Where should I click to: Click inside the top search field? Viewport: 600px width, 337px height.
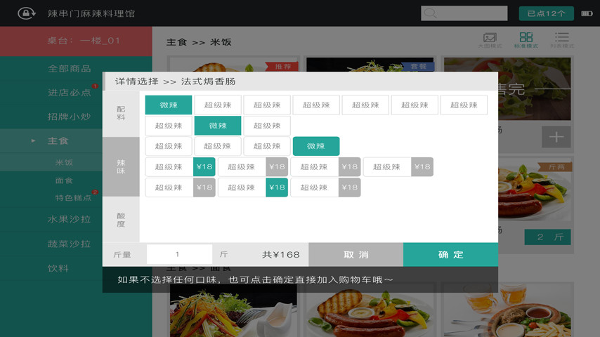464,13
